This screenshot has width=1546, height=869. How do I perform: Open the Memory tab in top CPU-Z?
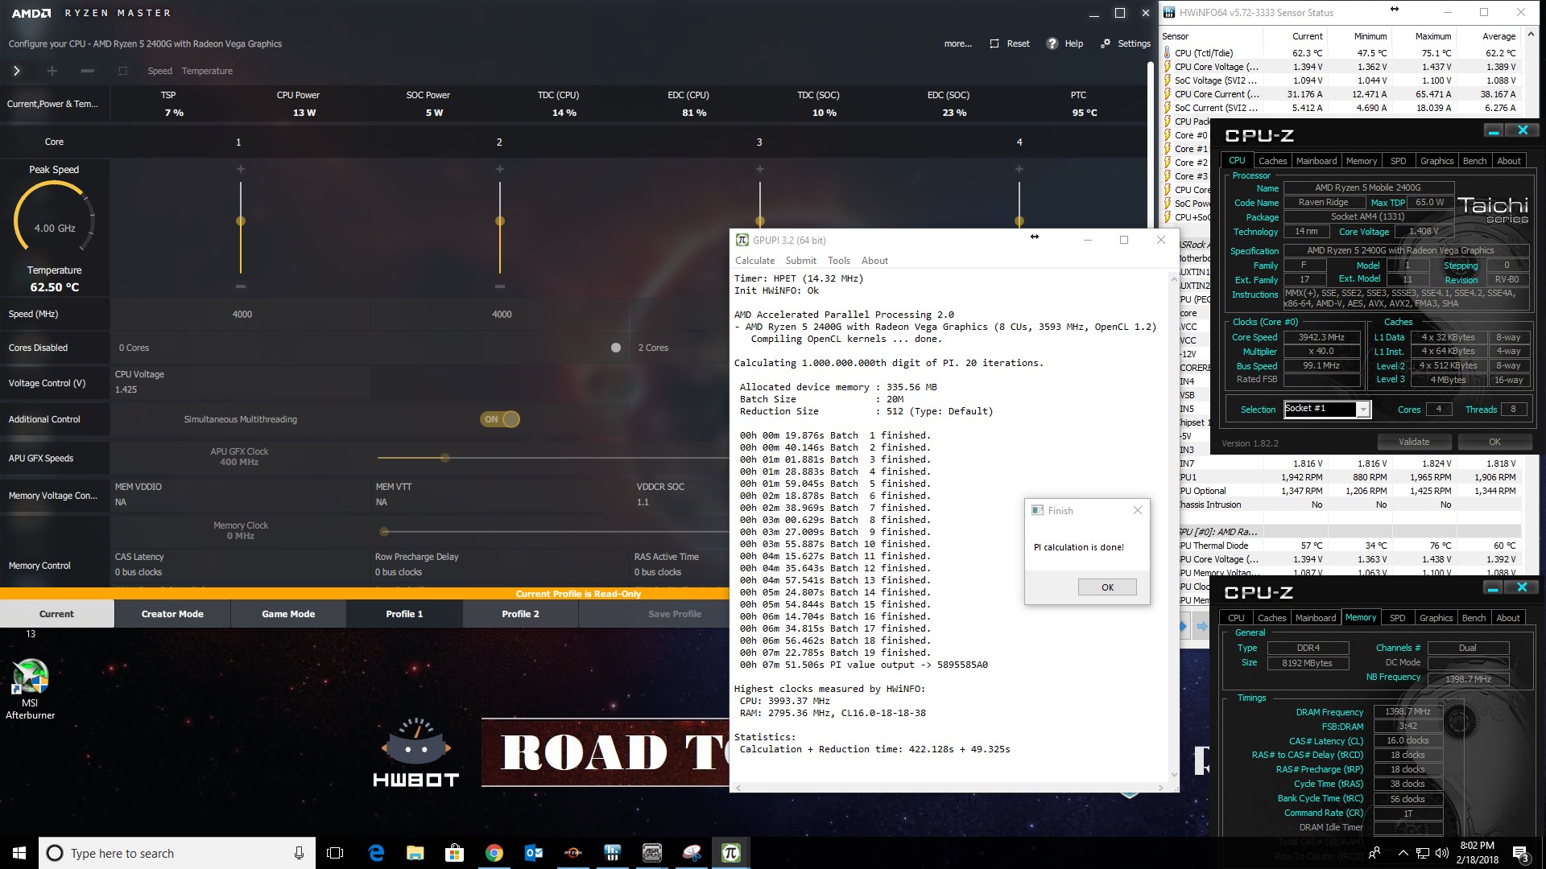(1362, 161)
